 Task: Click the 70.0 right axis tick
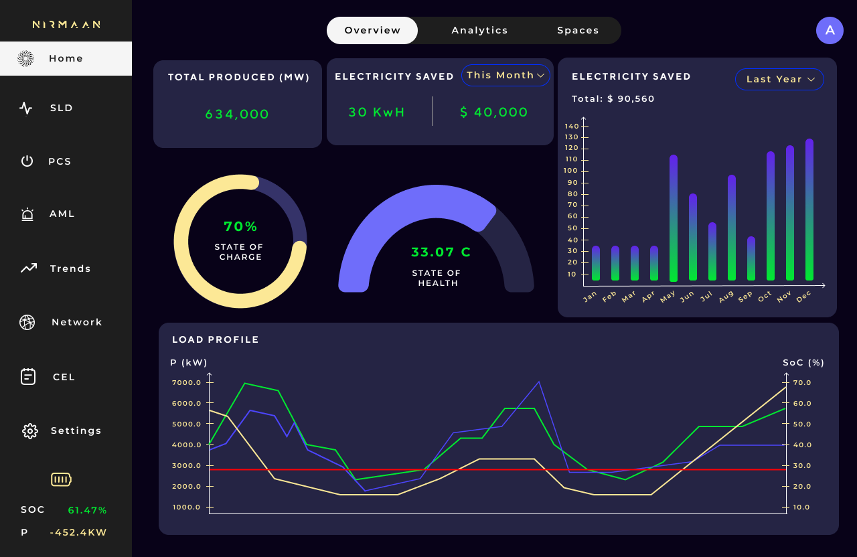[802, 383]
